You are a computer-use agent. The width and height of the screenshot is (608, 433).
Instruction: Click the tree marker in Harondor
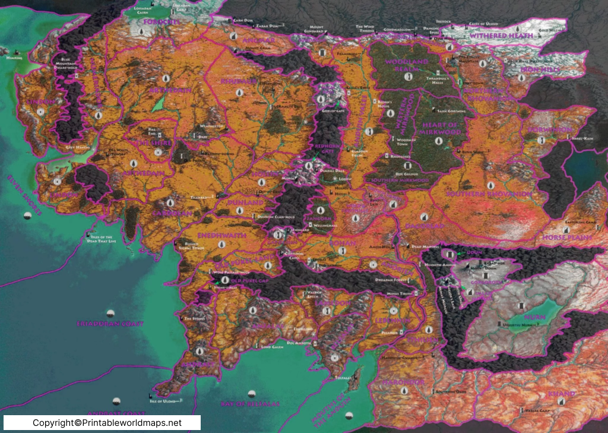403,391
